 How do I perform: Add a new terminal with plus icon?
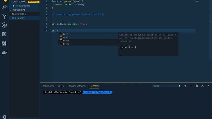[185, 86]
